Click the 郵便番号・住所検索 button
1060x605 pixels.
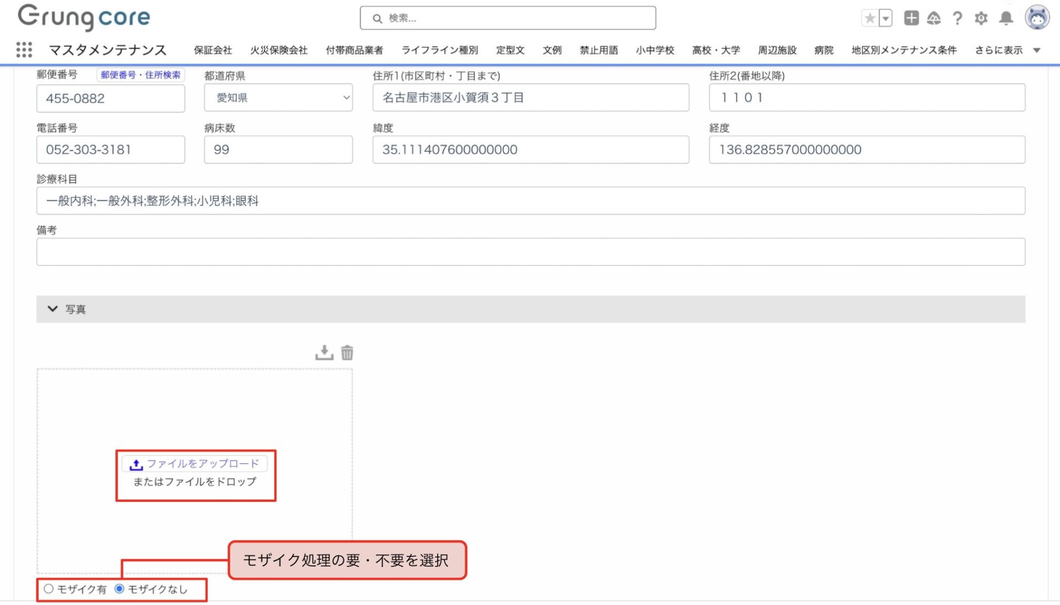click(140, 75)
